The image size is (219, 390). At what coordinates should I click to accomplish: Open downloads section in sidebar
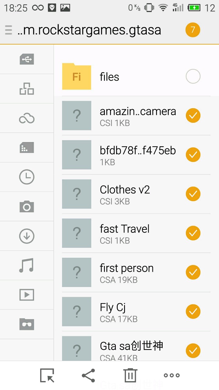27,236
